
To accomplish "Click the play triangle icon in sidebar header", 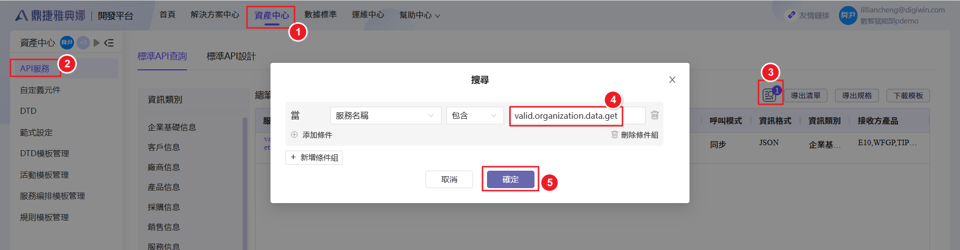I will click(x=96, y=43).
